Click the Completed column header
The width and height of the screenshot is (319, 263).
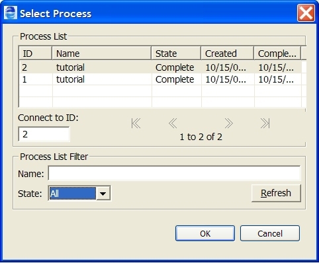(277, 53)
